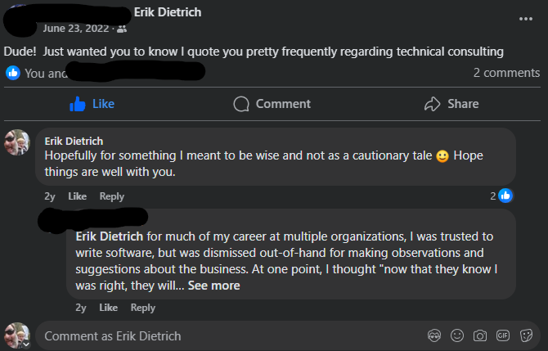548x351 pixels.
Task: Click the Comment as Erik Dietrich field
Action: pyautogui.click(x=229, y=335)
